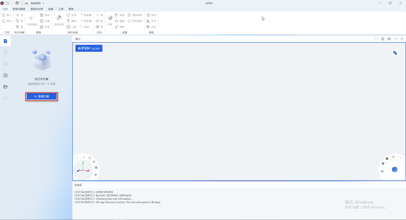Click the AIFEM 2023R2 badge
The height and width of the screenshot is (220, 406).
tap(89, 48)
